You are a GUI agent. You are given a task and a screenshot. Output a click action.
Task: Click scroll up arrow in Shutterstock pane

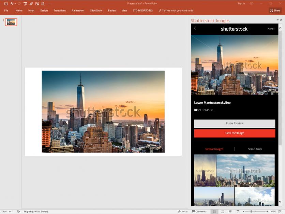tap(280, 28)
